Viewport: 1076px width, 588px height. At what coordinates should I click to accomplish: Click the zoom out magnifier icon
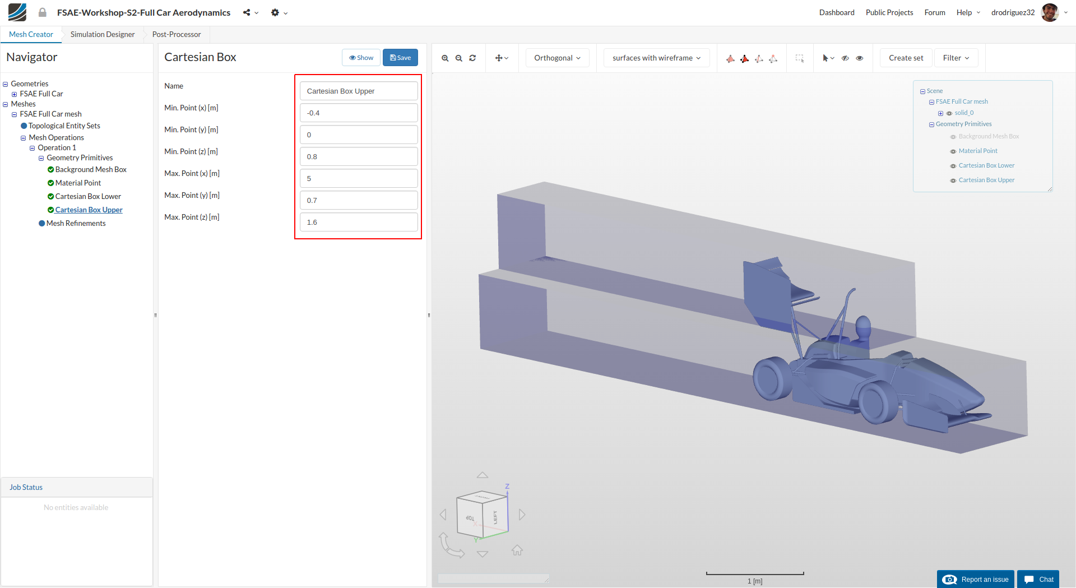459,58
